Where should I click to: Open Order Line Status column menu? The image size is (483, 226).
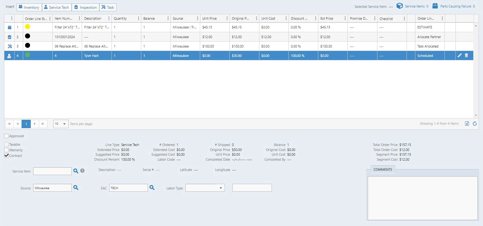50,18
